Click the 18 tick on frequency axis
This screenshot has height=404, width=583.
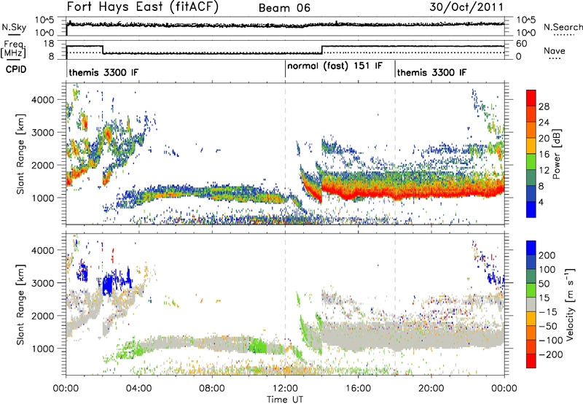tap(49, 44)
